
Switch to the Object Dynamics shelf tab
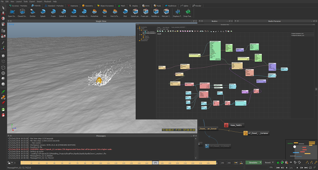click(105, 6)
